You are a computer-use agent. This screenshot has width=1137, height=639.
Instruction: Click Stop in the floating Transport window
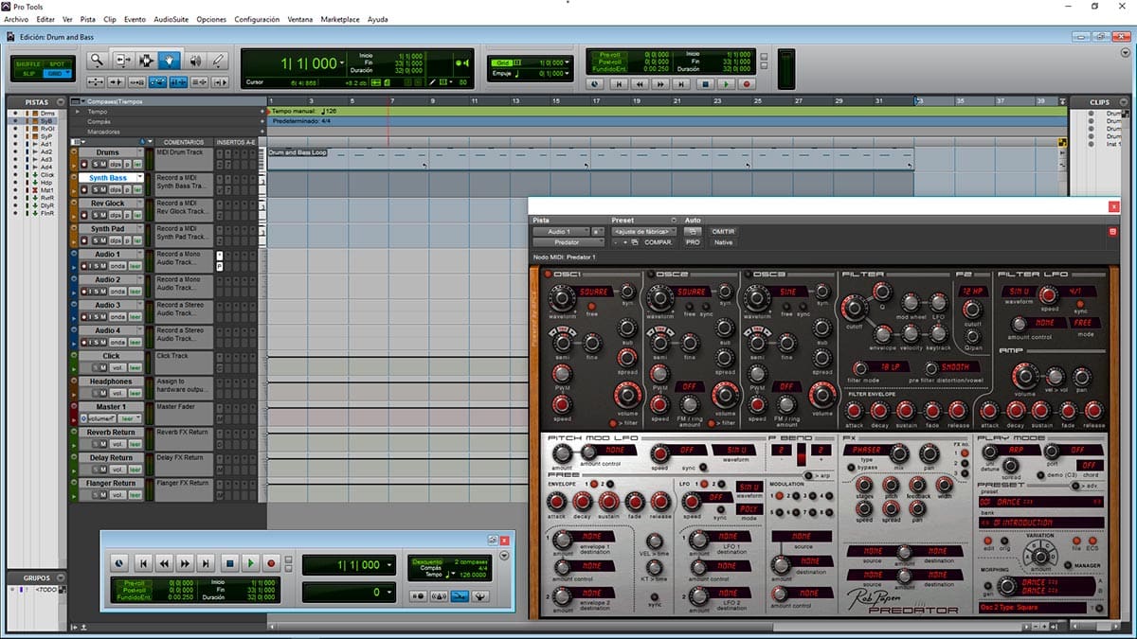pos(229,563)
